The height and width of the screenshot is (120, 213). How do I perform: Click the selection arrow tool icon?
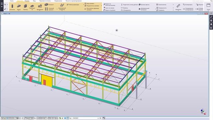click(x=5, y=5)
